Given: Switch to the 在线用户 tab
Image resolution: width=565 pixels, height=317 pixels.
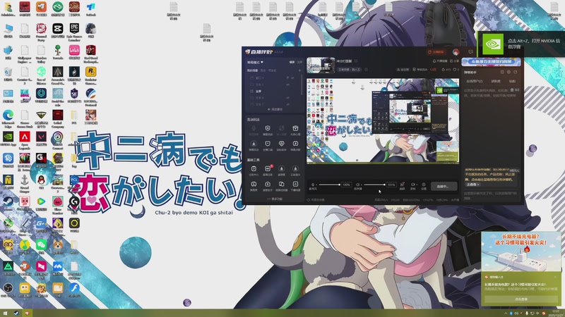Looking at the screenshot, I should pyautogui.click(x=475, y=81).
